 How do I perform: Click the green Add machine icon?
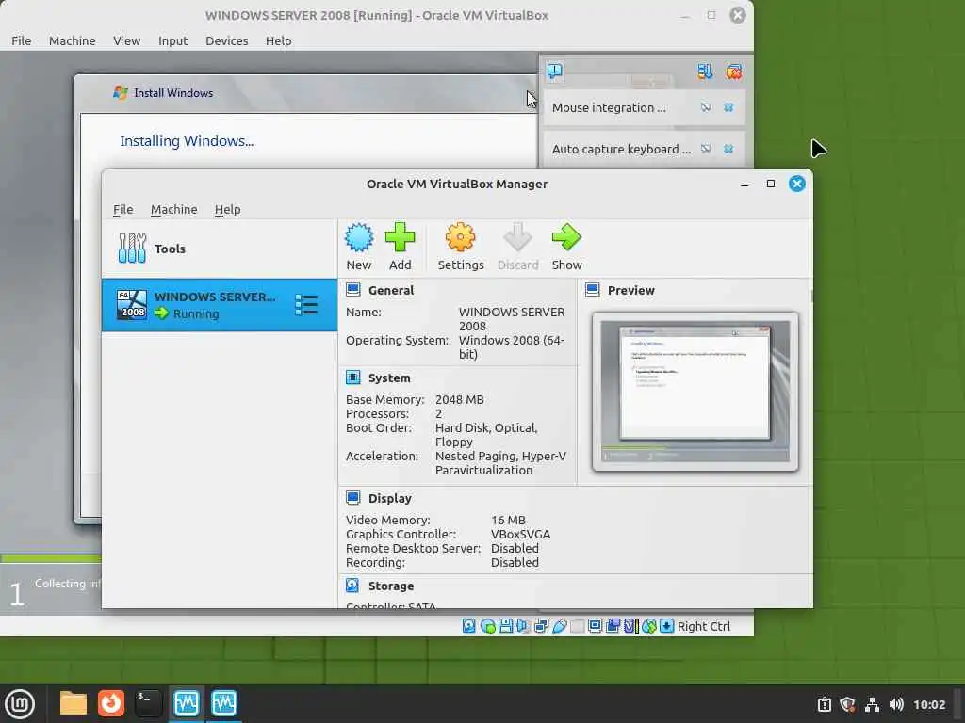point(400,237)
